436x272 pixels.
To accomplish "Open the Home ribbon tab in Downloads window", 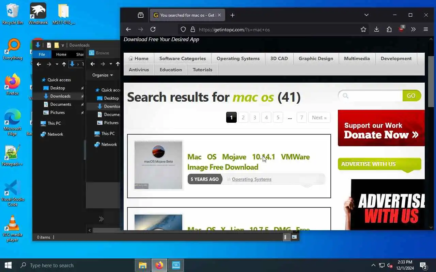I will 61,54.
